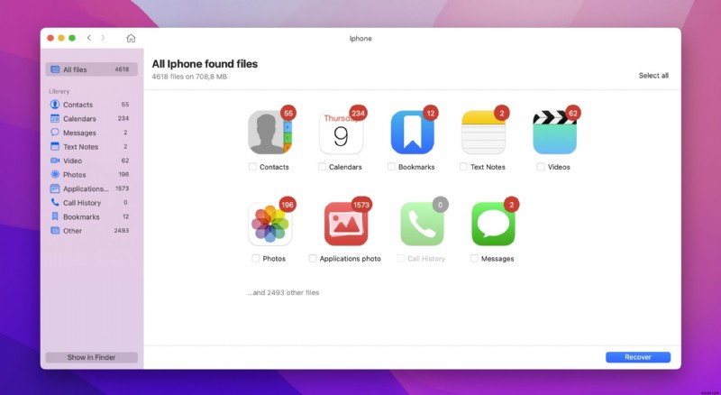Click the 'All Iphone found files' heading
This screenshot has width=721, height=395.
click(x=205, y=64)
